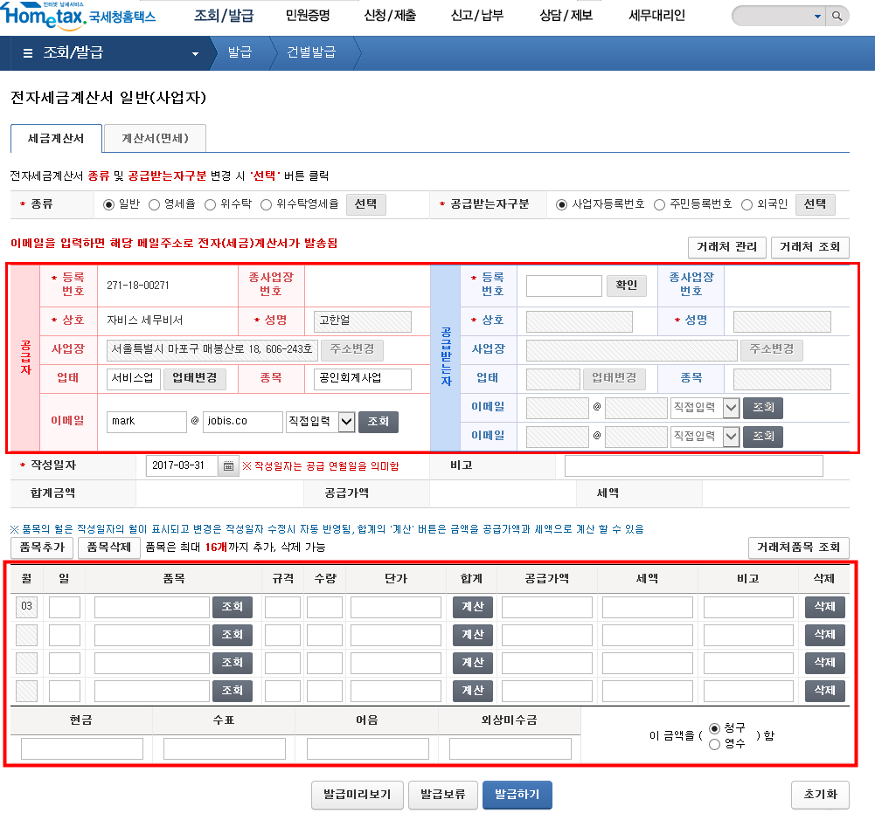Click the search magnifier icon at top
The height and width of the screenshot is (820, 875).
(837, 17)
